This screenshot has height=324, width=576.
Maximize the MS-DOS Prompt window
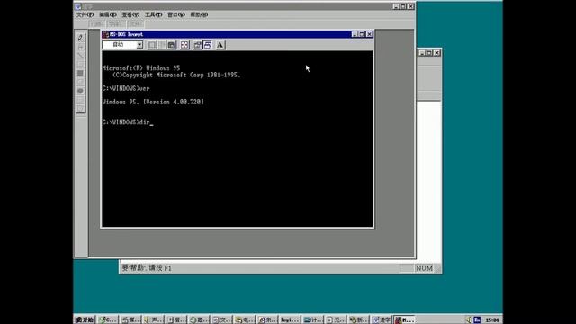pos(362,34)
